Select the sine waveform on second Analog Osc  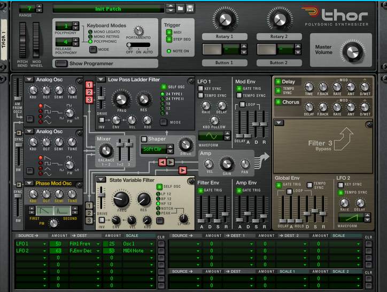41,174
